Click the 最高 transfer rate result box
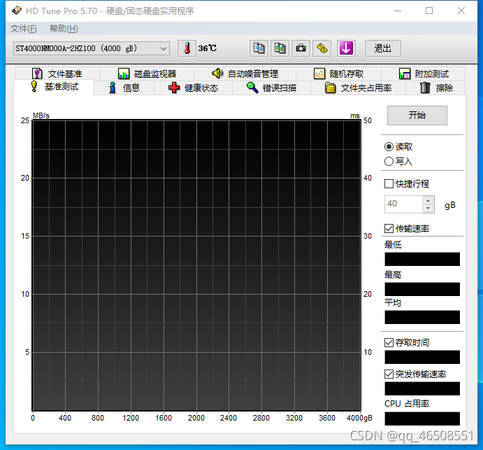The width and height of the screenshot is (483, 450). tap(422, 289)
